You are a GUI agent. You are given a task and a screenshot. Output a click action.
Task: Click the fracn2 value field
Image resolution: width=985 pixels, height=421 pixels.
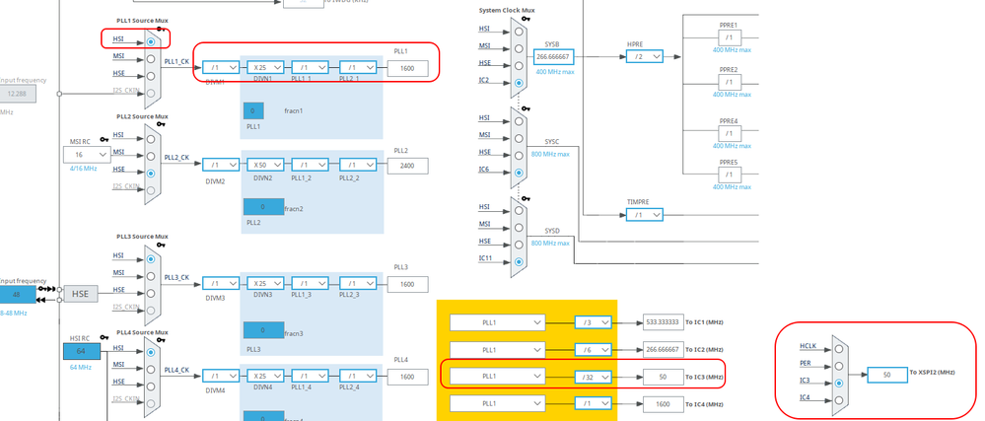[x=263, y=207]
